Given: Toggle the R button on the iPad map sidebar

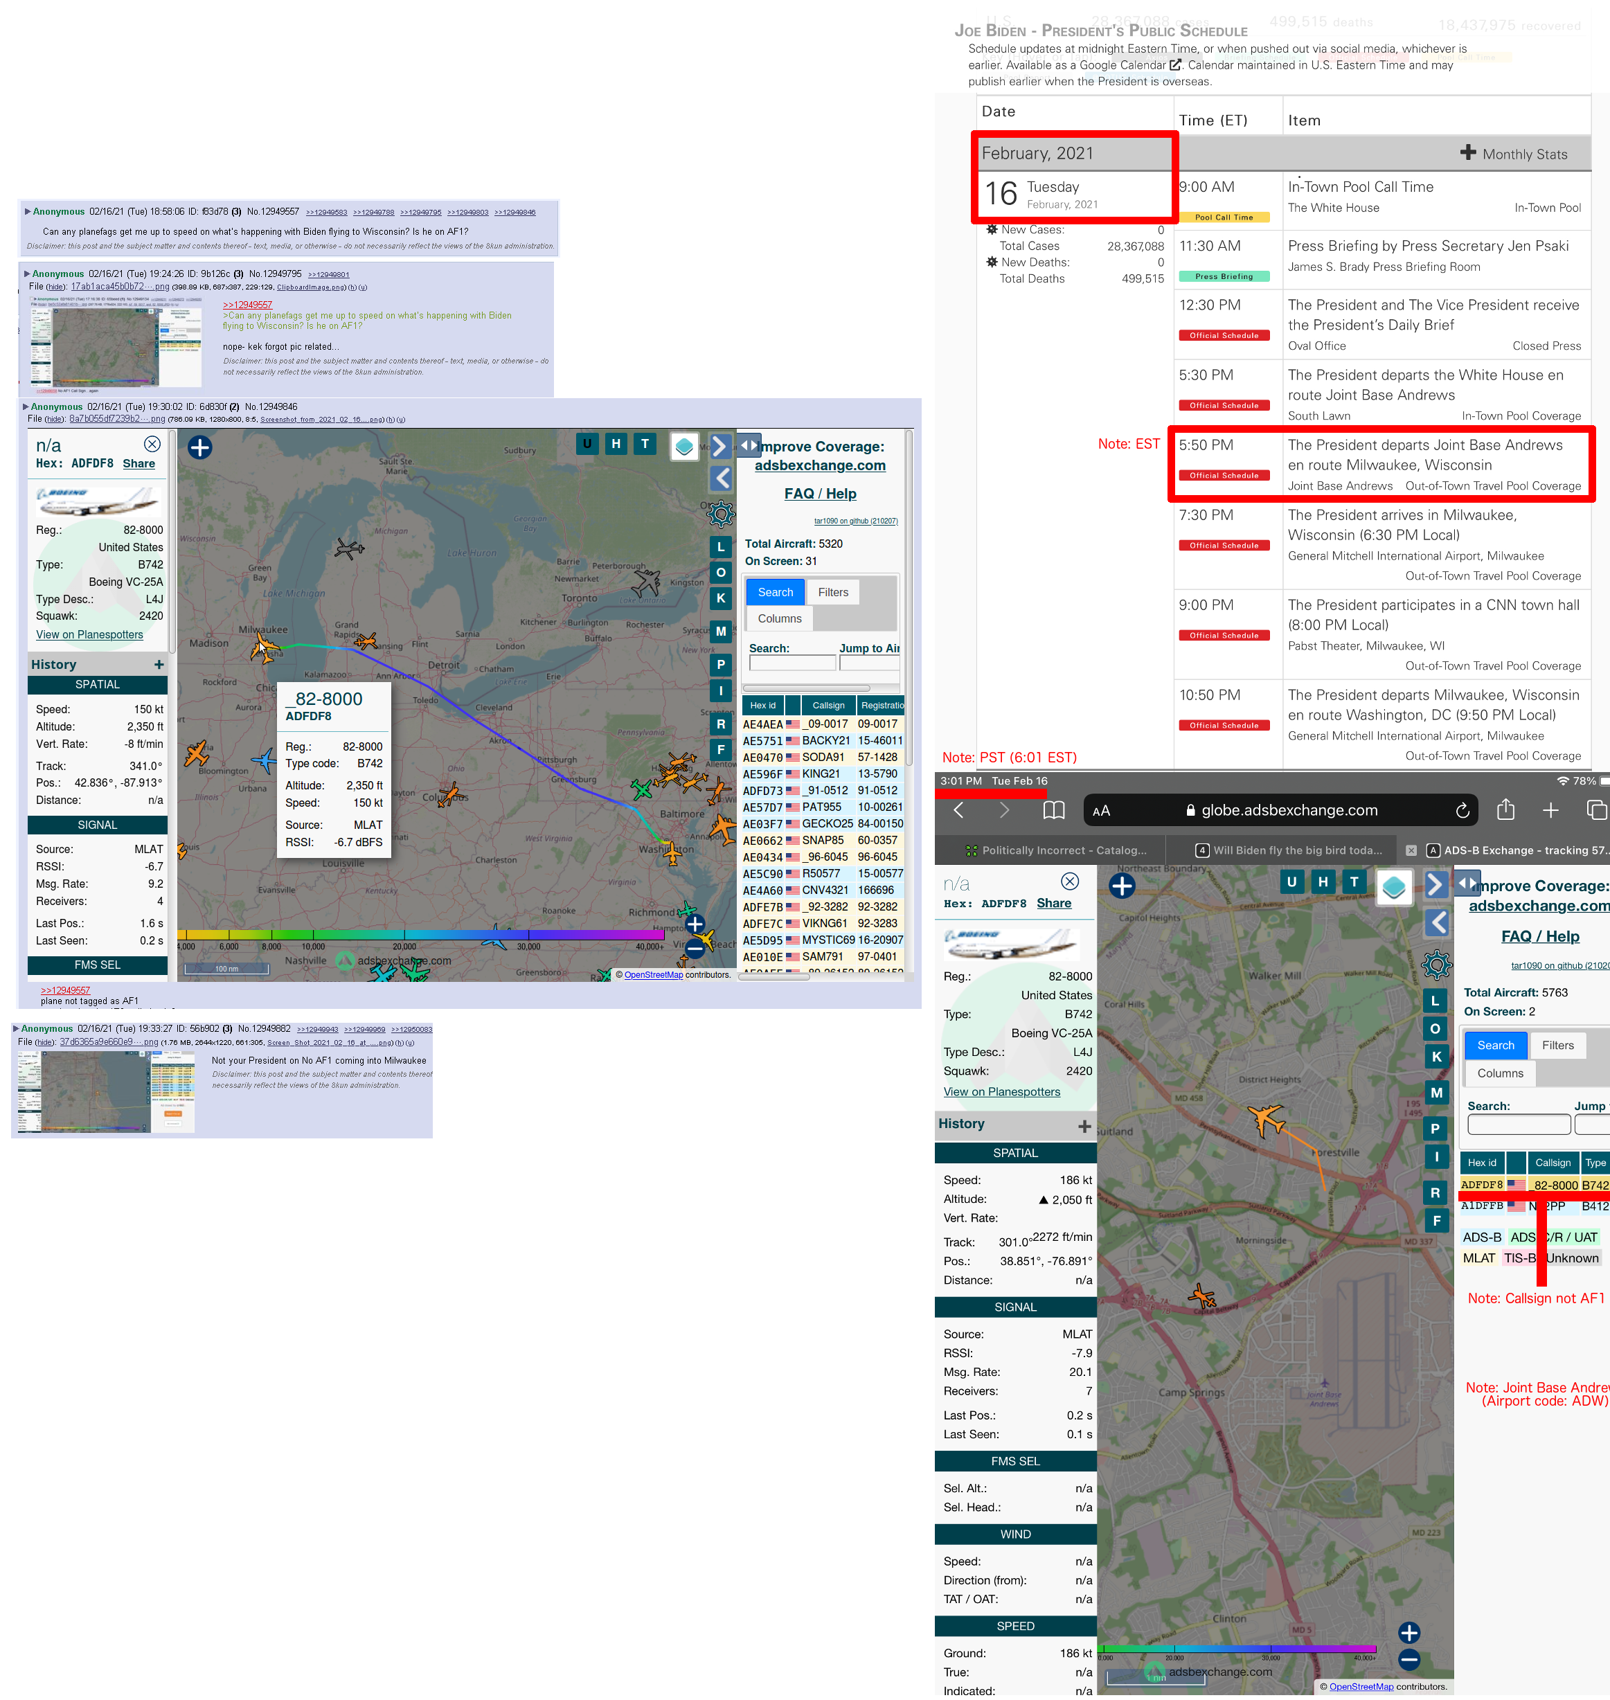Looking at the screenshot, I should pyautogui.click(x=1435, y=1193).
